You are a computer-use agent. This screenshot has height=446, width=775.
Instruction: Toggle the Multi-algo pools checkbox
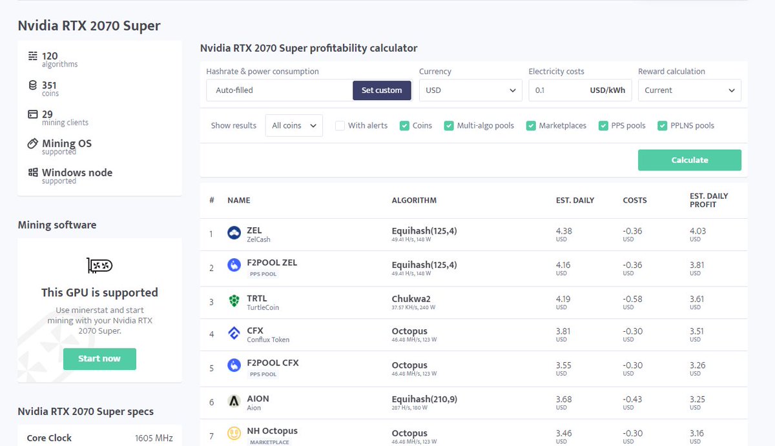449,126
